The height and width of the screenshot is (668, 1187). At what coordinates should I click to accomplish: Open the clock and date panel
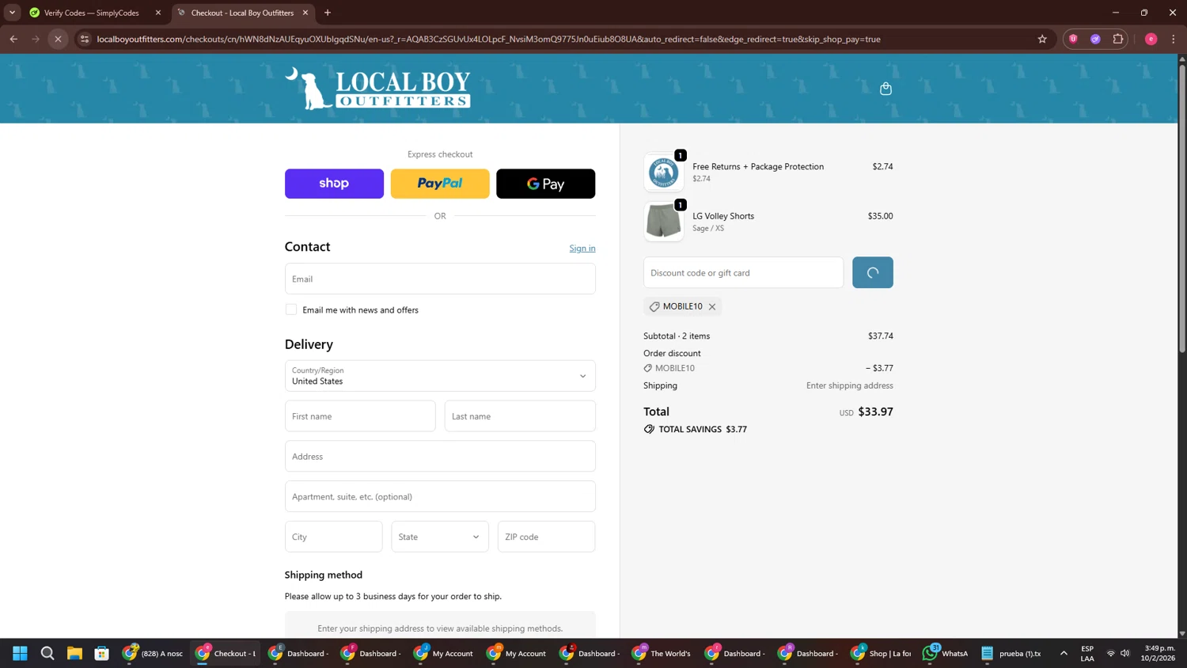1158,653
